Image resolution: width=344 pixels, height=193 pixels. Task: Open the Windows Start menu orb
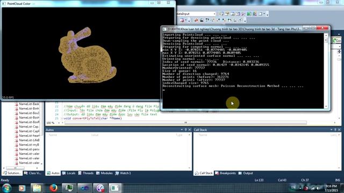[7, 188]
